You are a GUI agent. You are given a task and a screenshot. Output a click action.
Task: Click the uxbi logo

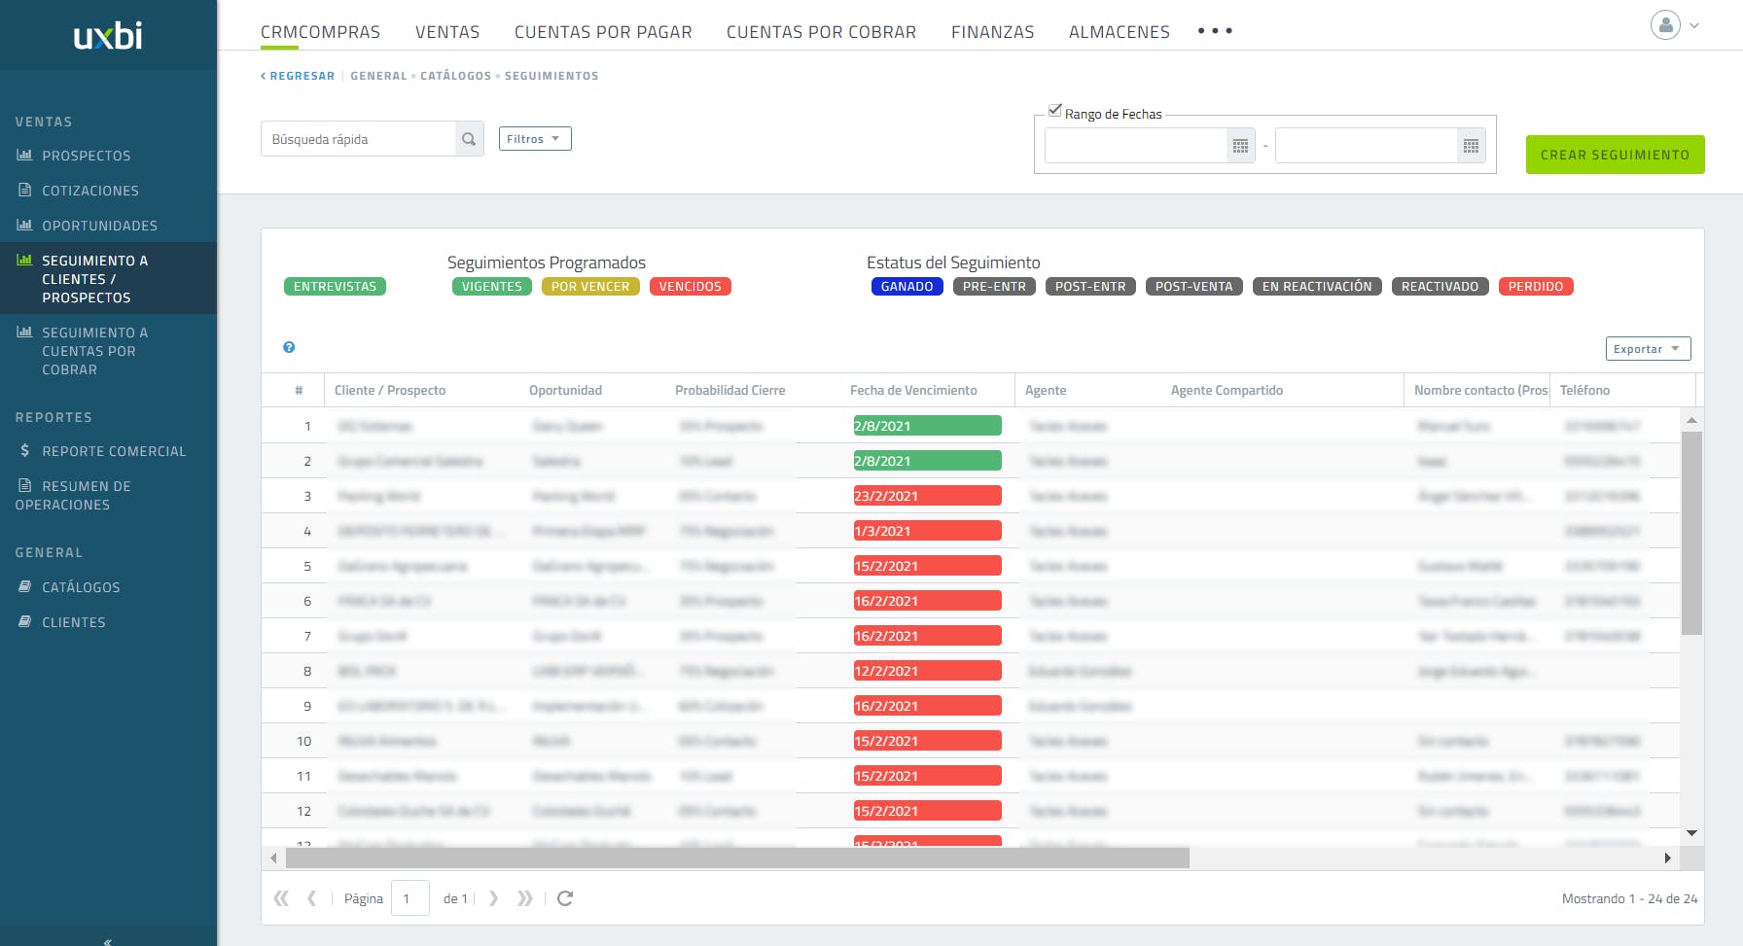coord(108,36)
